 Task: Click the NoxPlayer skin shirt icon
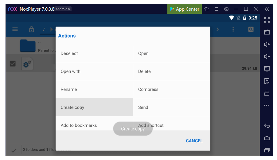207,9
